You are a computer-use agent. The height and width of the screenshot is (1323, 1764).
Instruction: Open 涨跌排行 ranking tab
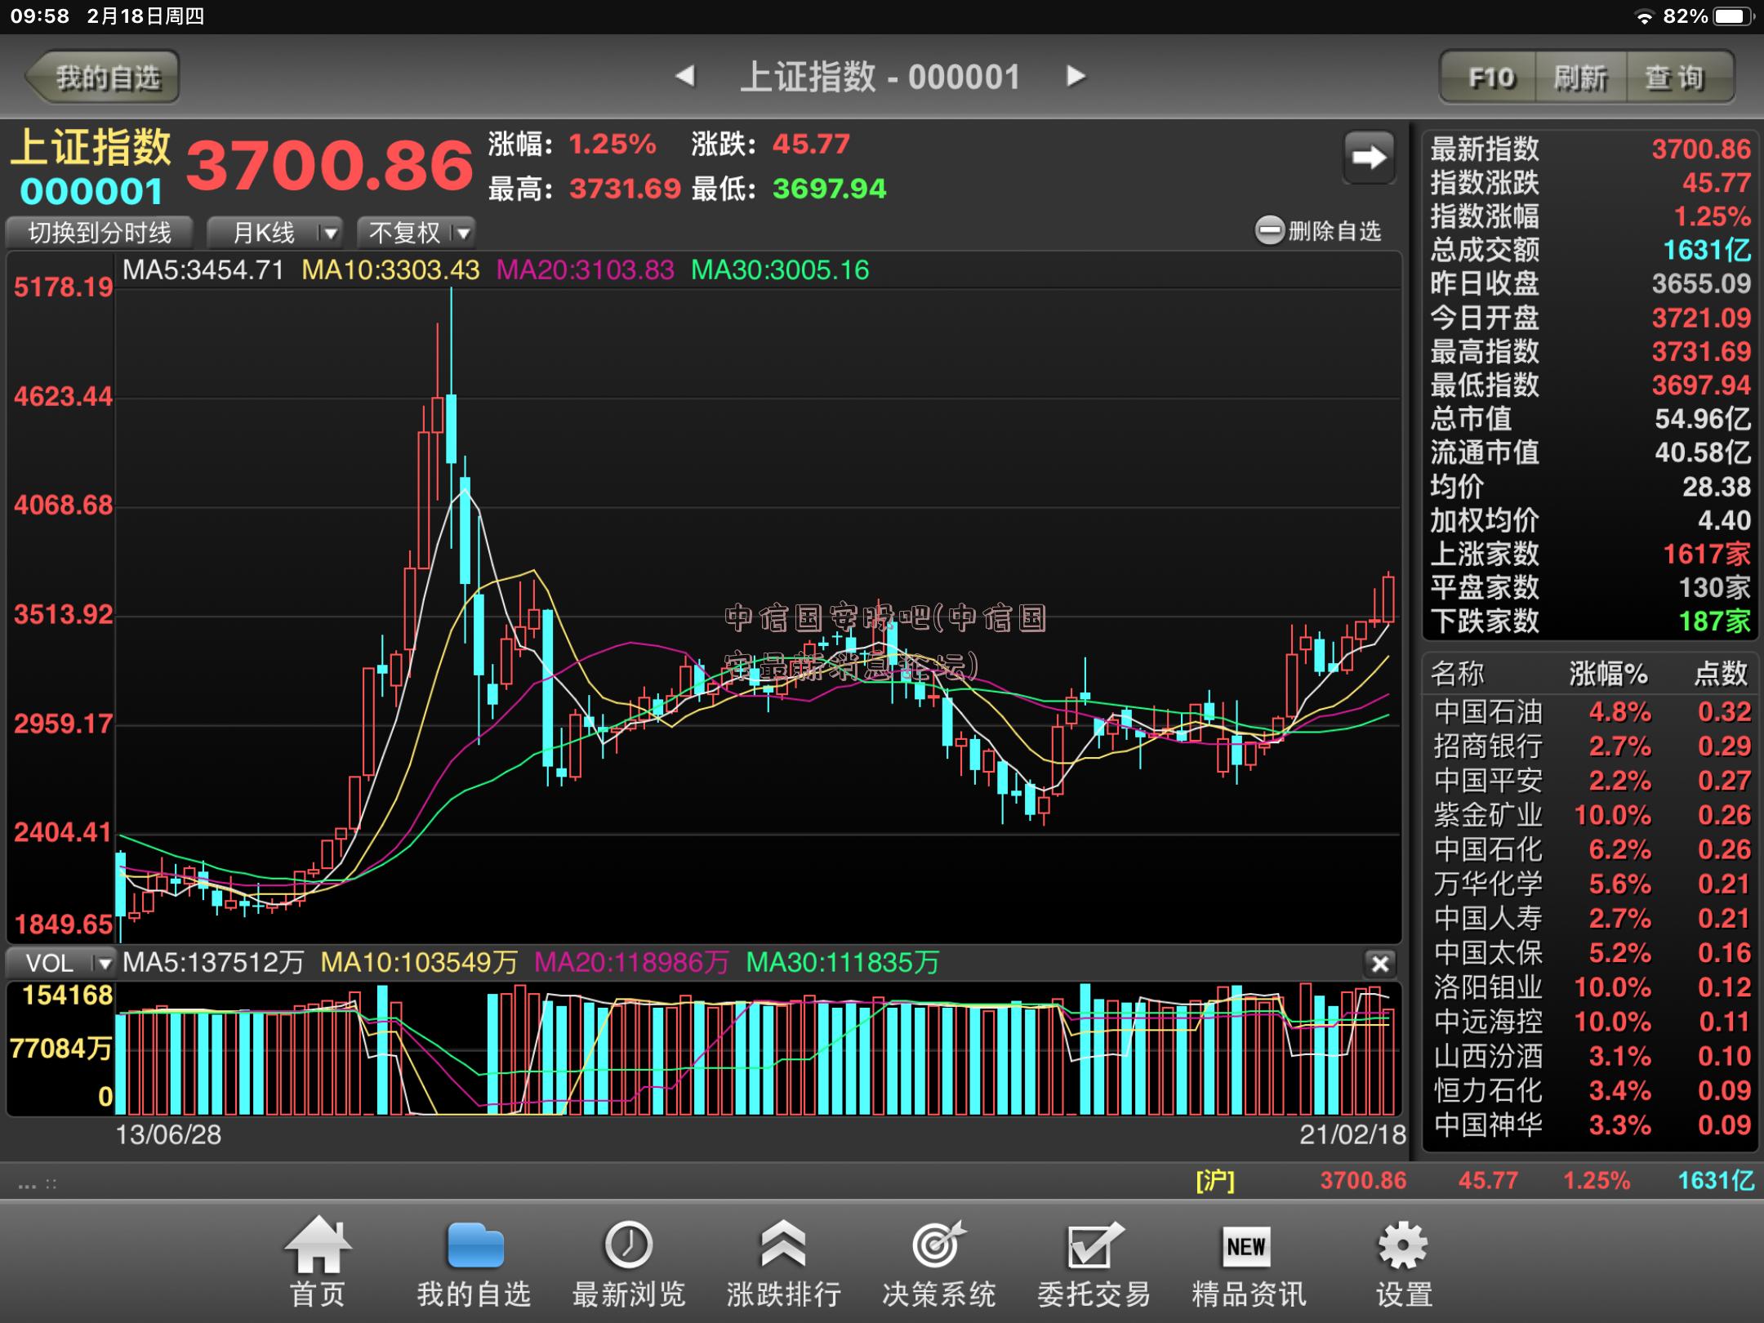[x=784, y=1263]
